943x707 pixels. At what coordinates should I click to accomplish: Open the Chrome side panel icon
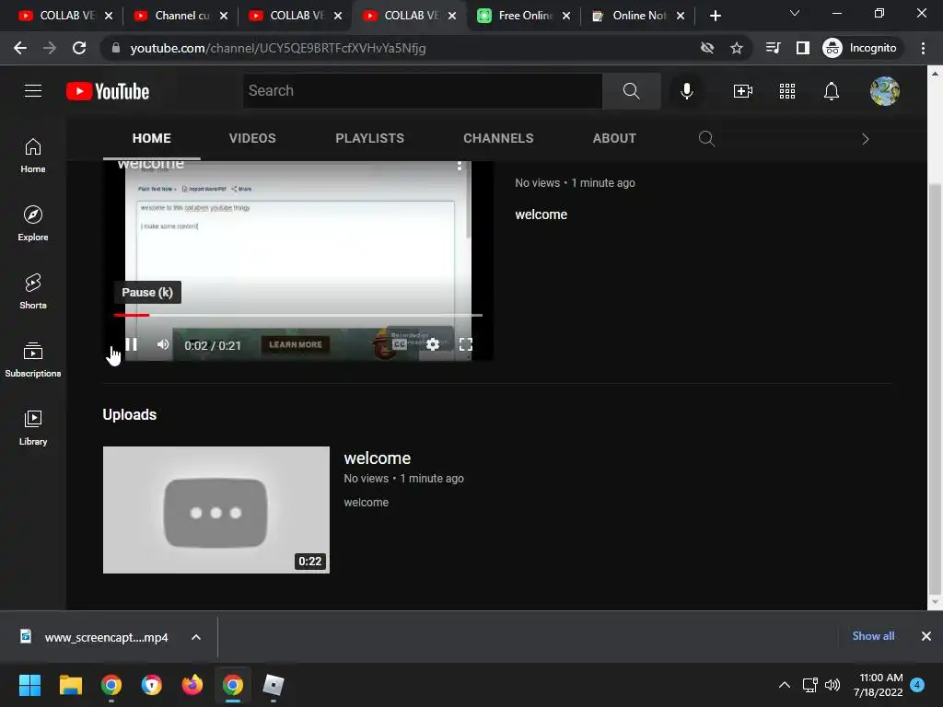(803, 48)
